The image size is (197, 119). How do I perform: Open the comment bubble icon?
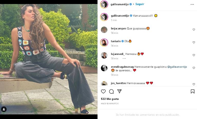pos(111,91)
